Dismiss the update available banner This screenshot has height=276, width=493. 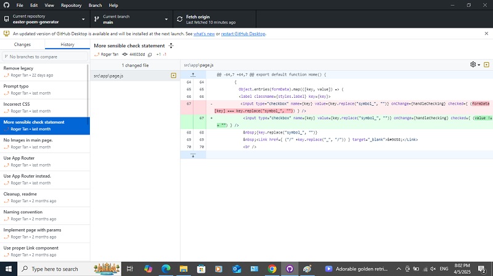(486, 34)
